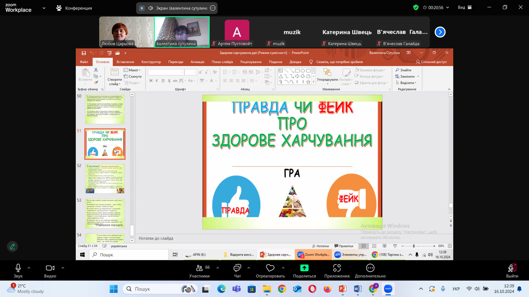
Task: Select slide 52 thumbnail in the panel
Action: tap(105, 179)
